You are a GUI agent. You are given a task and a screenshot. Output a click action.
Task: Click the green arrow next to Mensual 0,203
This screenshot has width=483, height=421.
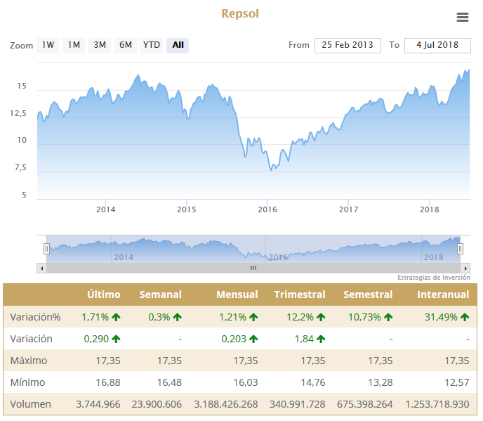coord(253,339)
